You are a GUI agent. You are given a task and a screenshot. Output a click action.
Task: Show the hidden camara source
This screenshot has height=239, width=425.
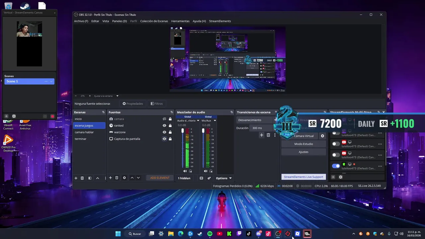click(x=164, y=119)
